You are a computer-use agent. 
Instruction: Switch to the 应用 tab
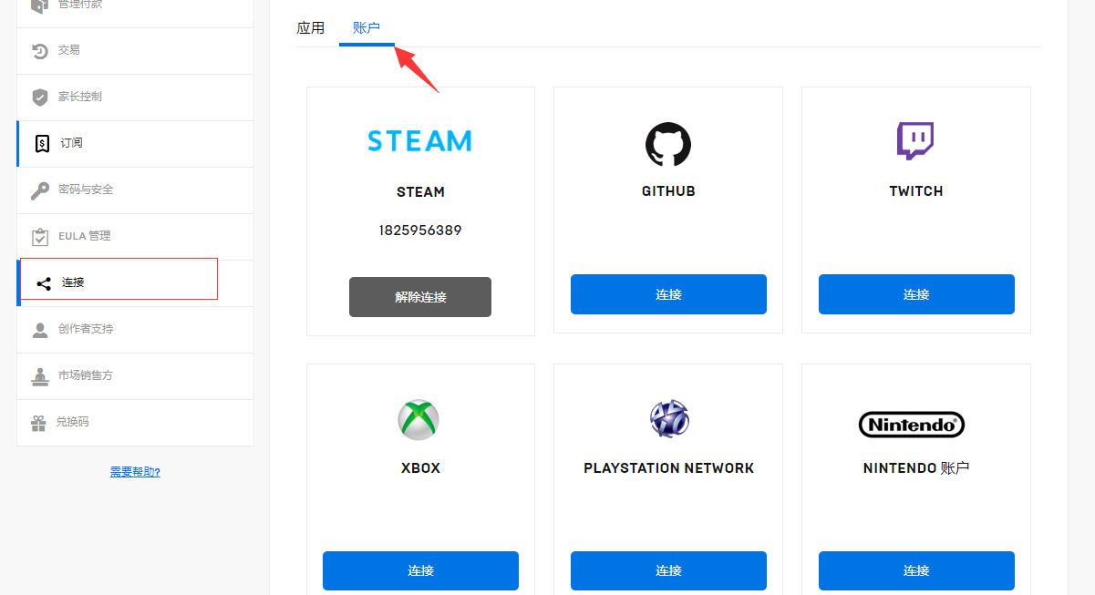click(x=311, y=28)
